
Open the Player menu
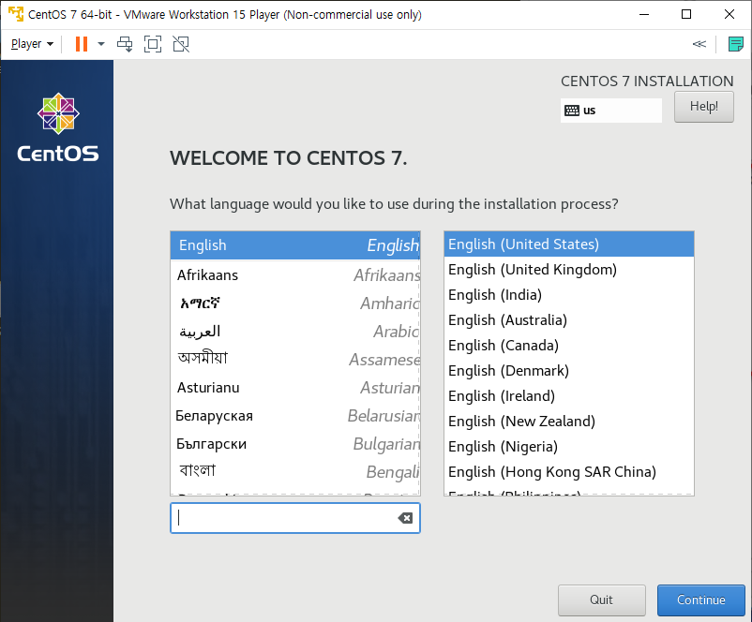click(x=32, y=44)
